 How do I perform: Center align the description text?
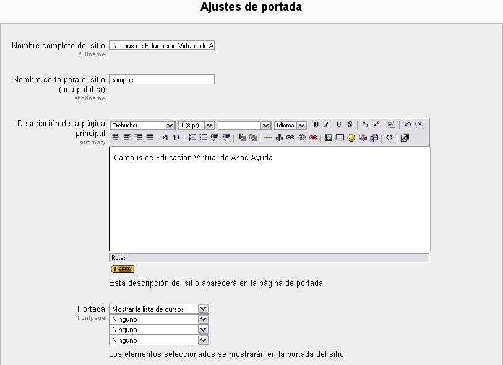coord(127,138)
